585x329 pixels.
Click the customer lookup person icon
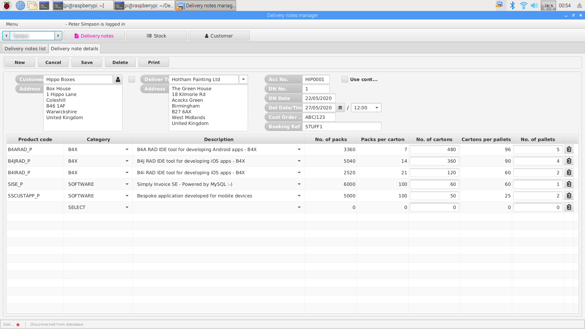118,80
